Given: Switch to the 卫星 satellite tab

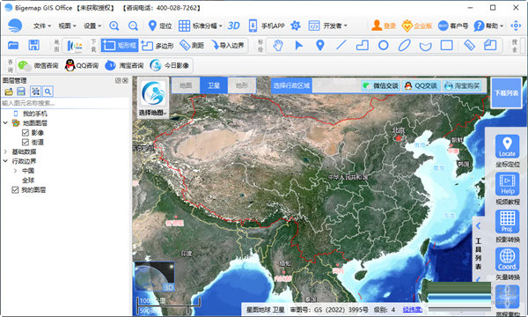Looking at the screenshot, I should [214, 85].
